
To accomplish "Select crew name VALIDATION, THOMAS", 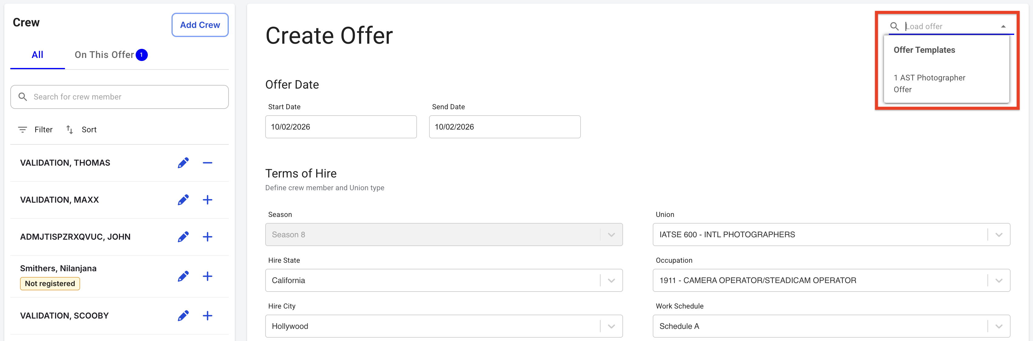I will 65,163.
